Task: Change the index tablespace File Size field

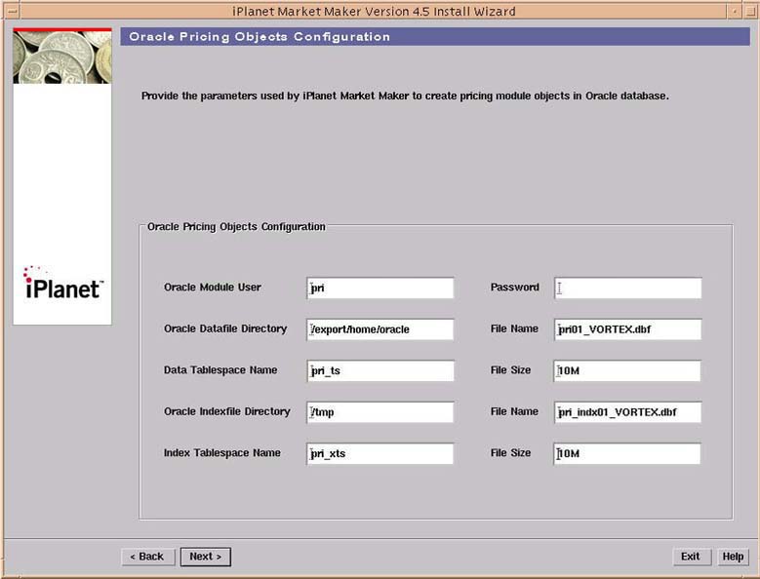Action: [x=627, y=453]
